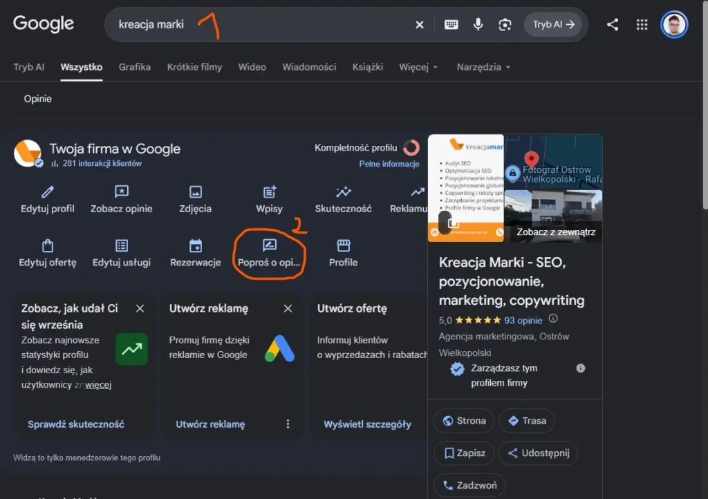This screenshot has height=499, width=708.
Task: Click the Udostępnij share button
Action: [x=538, y=453]
